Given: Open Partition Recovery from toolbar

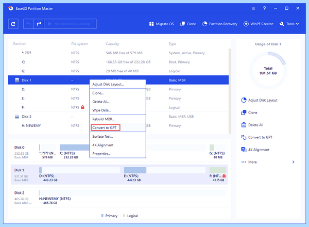Looking at the screenshot, I should (220, 24).
